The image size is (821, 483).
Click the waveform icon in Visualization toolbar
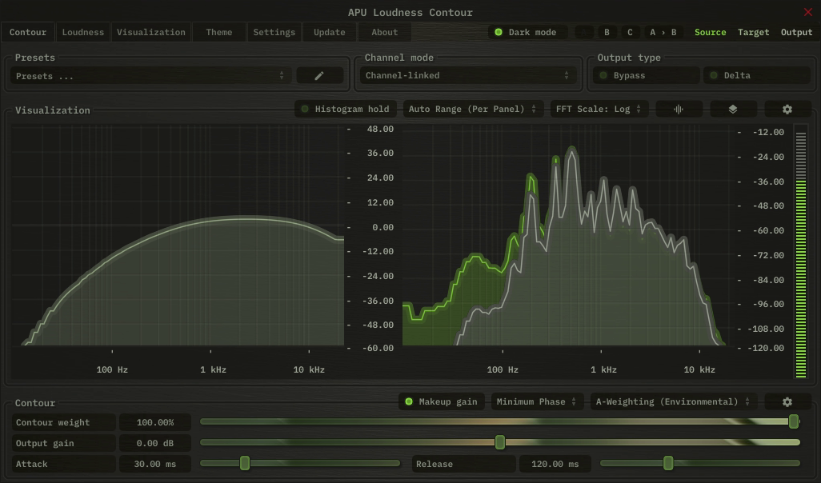(x=679, y=109)
